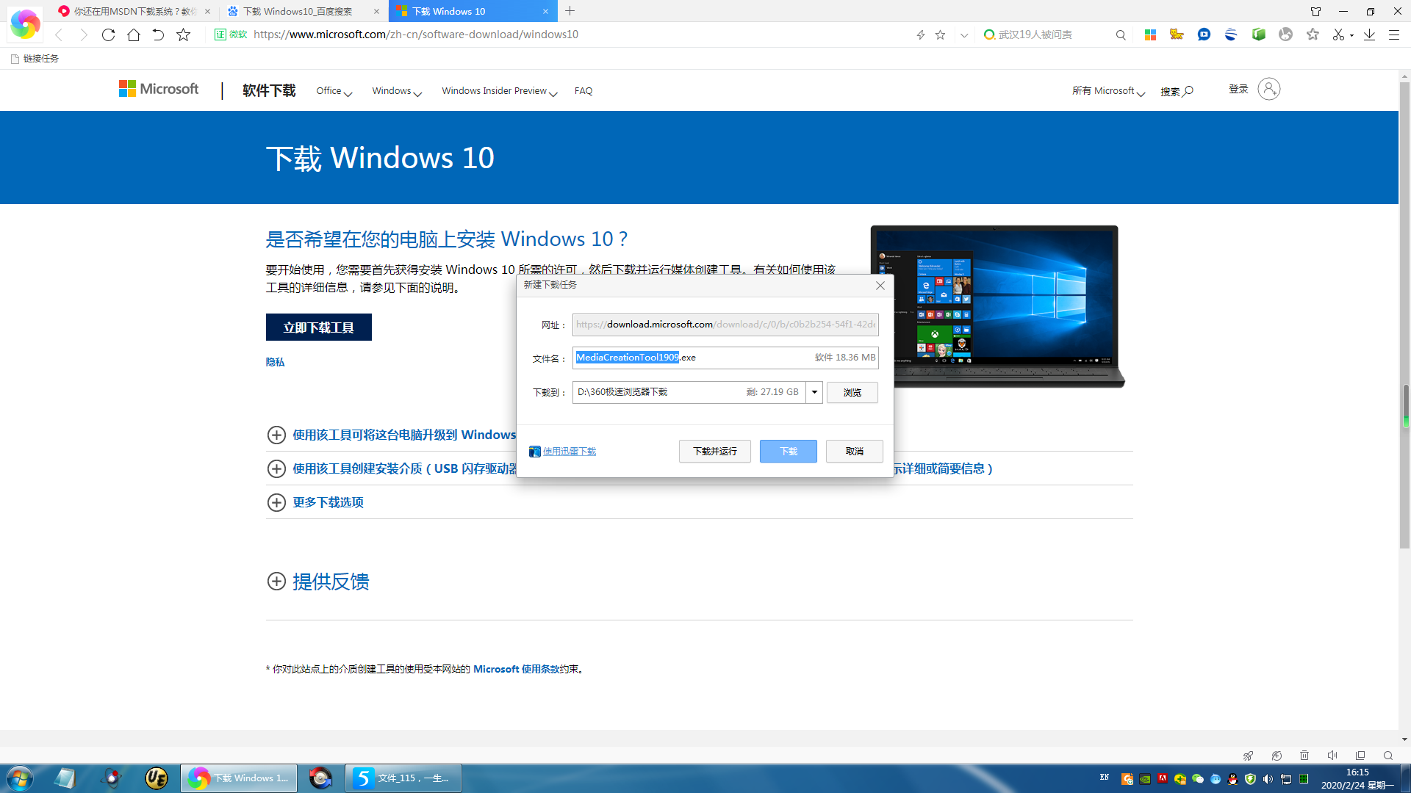Viewport: 1411px width, 793px height.
Task: Open UltraEdit from the taskbar
Action: click(156, 778)
